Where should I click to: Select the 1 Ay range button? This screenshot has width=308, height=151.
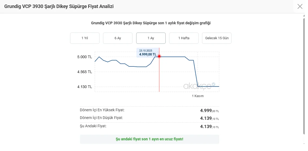coord(151,38)
